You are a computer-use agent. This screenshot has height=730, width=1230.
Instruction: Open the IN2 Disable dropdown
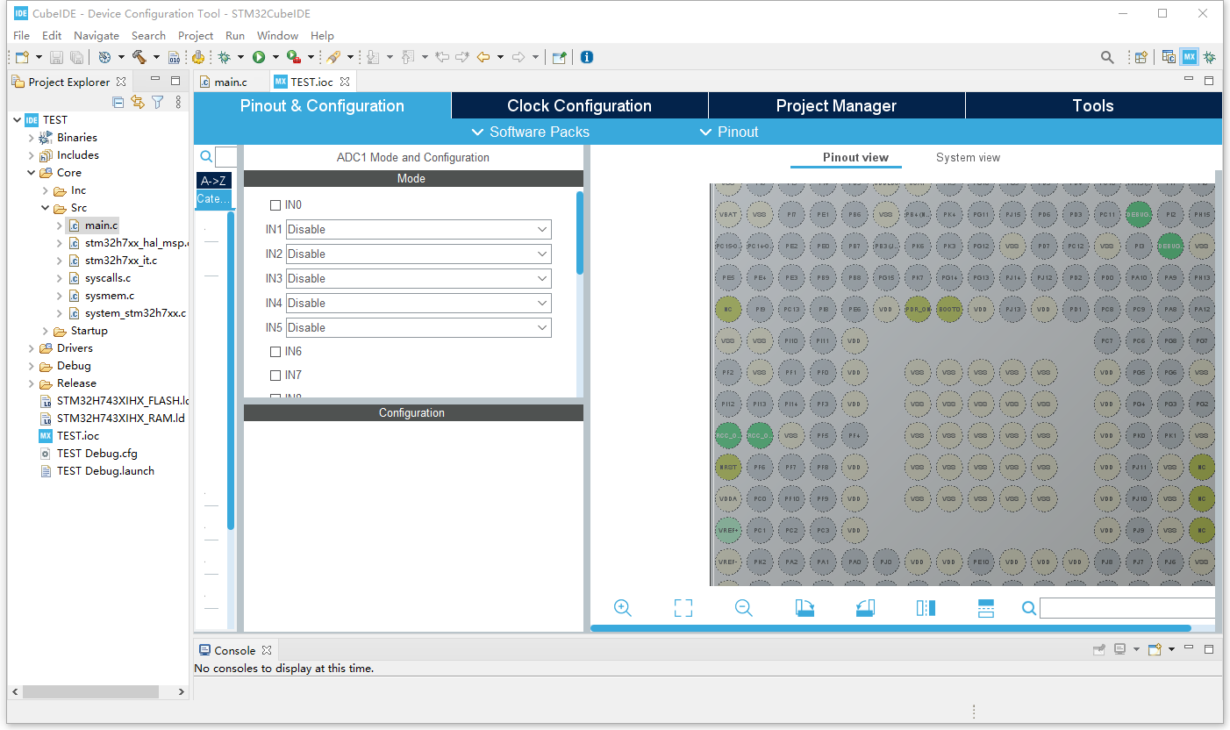[x=418, y=254]
